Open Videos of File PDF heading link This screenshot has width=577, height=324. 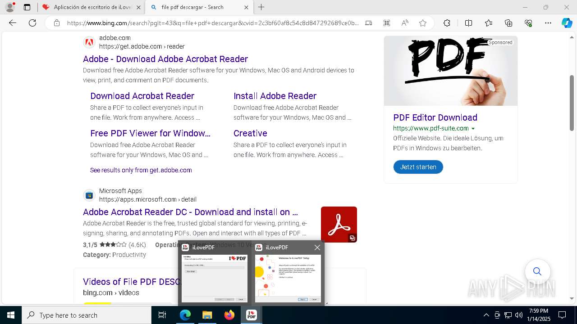tap(131, 282)
